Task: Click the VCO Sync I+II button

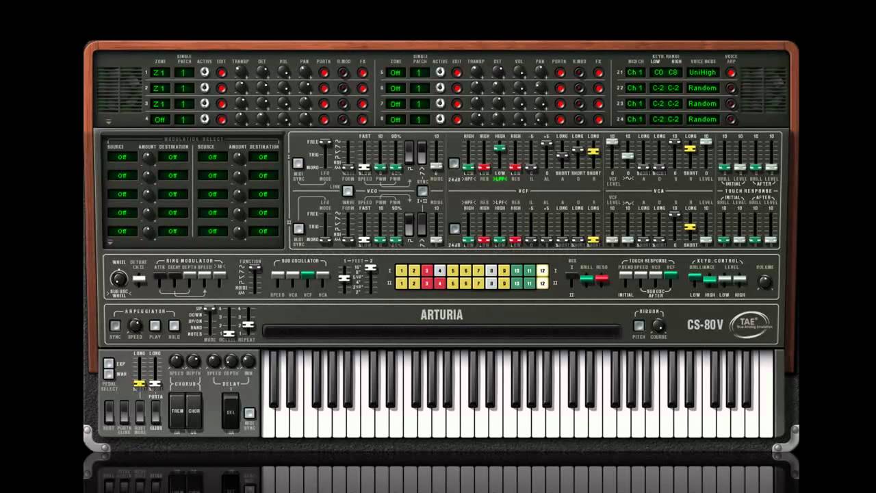Action: click(x=422, y=191)
